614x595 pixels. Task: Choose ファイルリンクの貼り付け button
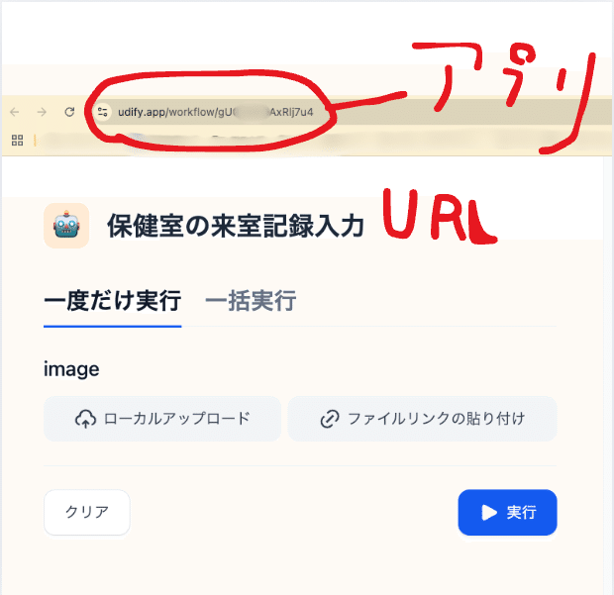[x=422, y=419]
